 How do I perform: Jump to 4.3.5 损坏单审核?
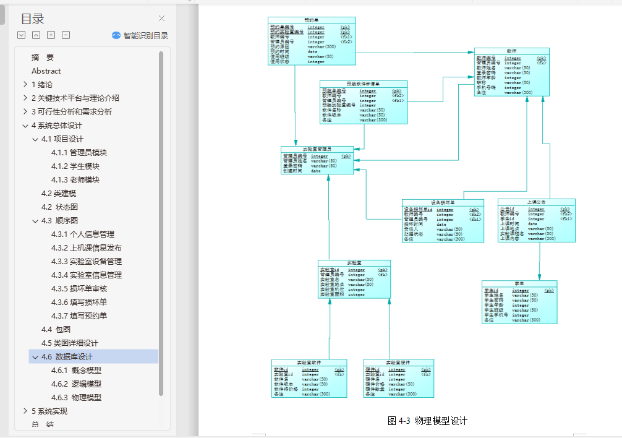pos(79,288)
